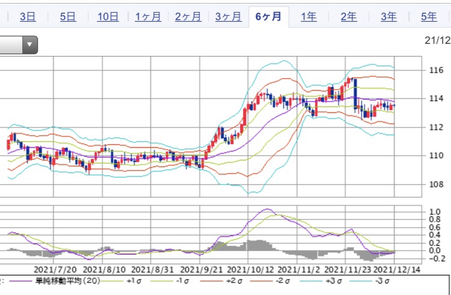Click the 2021/11/23 date axis label
The width and height of the screenshot is (451, 295).
[348, 270]
